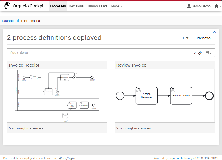Viewport: 222px width, 160px height.
Task: Click the start event circle in Review Invoice
Action: coord(120,96)
